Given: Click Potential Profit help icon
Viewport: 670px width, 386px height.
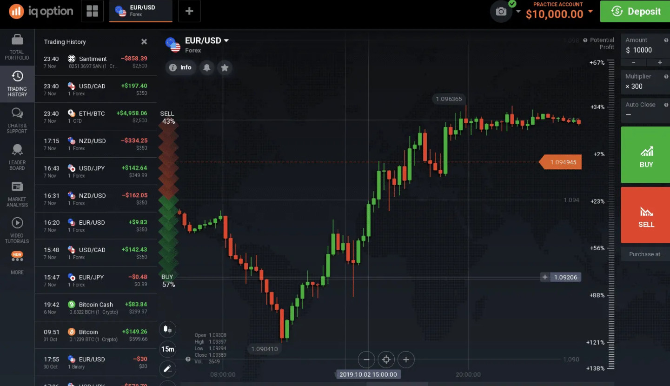Looking at the screenshot, I should click(x=585, y=40).
